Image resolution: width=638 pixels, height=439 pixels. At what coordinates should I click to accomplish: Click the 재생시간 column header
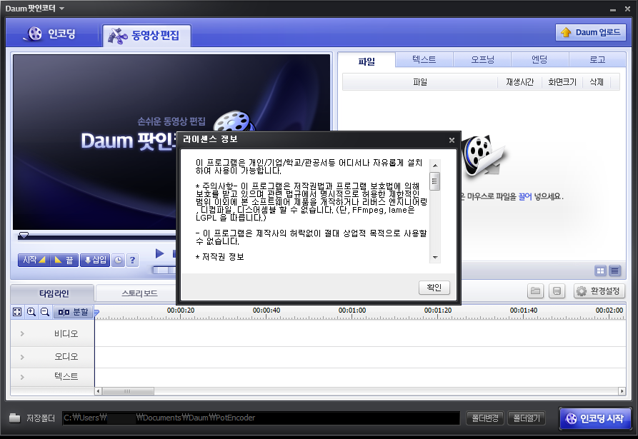[519, 82]
